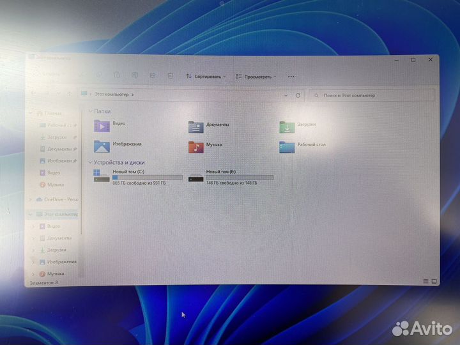Viewport: 460px width, 345px height.
Task: Open Просмотреть view options
Action: coord(256,77)
